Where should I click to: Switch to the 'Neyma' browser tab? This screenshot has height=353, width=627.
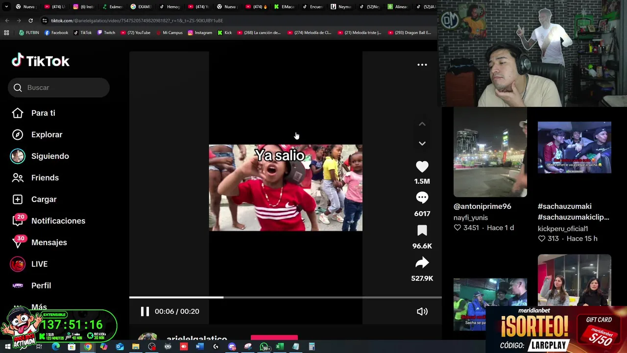point(341,7)
